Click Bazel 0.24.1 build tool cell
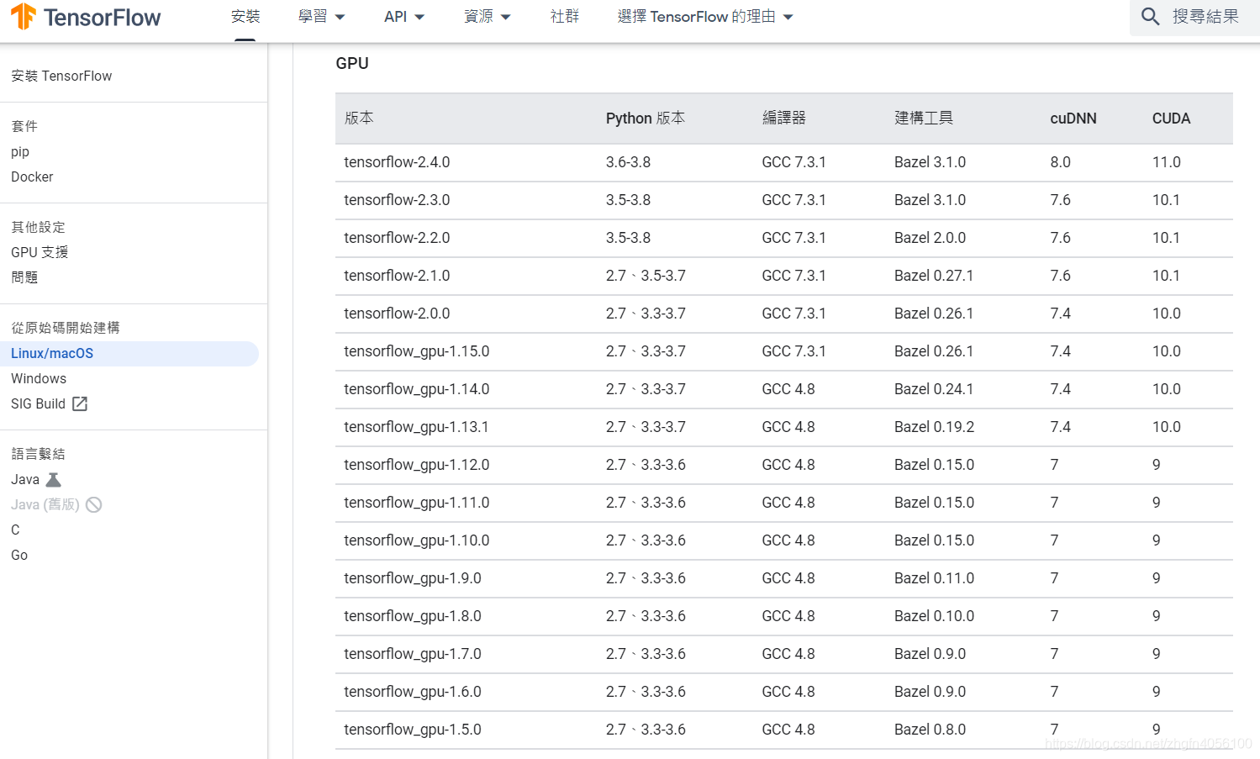 [x=934, y=389]
